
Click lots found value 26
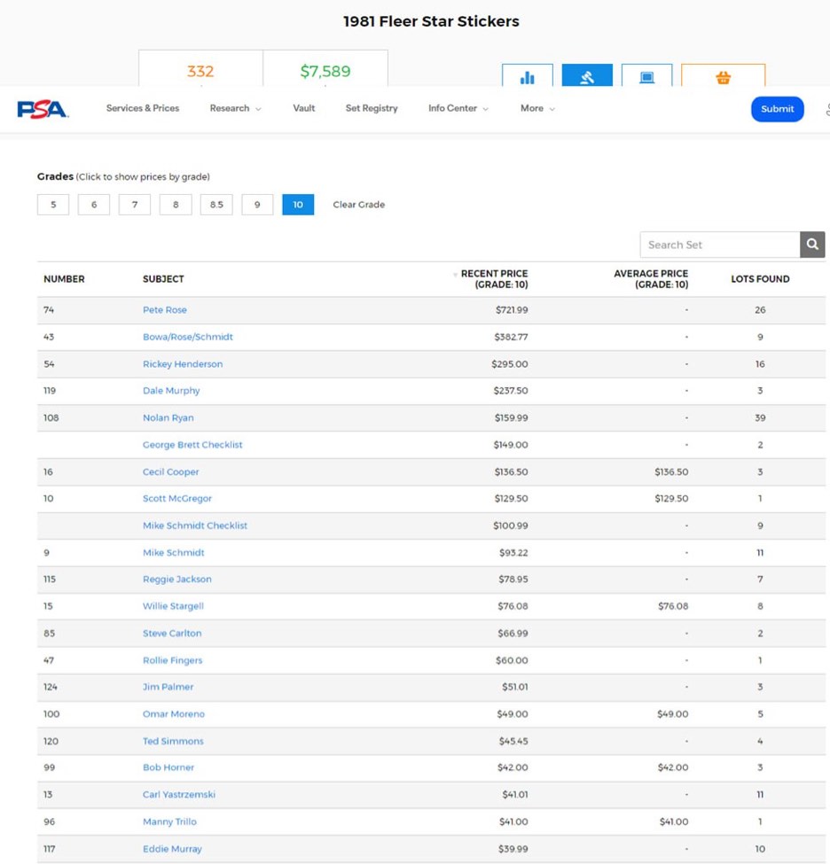tap(760, 310)
